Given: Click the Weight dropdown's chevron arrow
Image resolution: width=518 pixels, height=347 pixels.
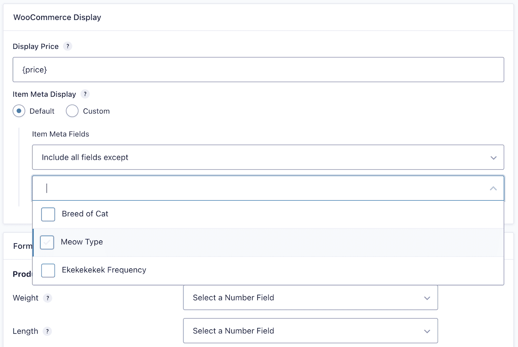Looking at the screenshot, I should 427,298.
